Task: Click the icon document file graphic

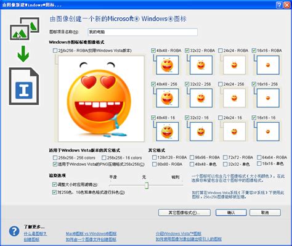Action: click(x=24, y=86)
